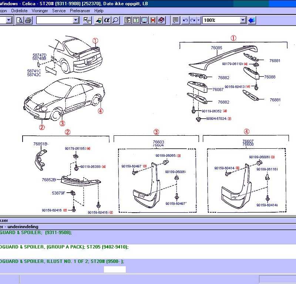The image size is (296, 284).
Task: Click part number 76603 mudguard label
Action: (x=158, y=142)
